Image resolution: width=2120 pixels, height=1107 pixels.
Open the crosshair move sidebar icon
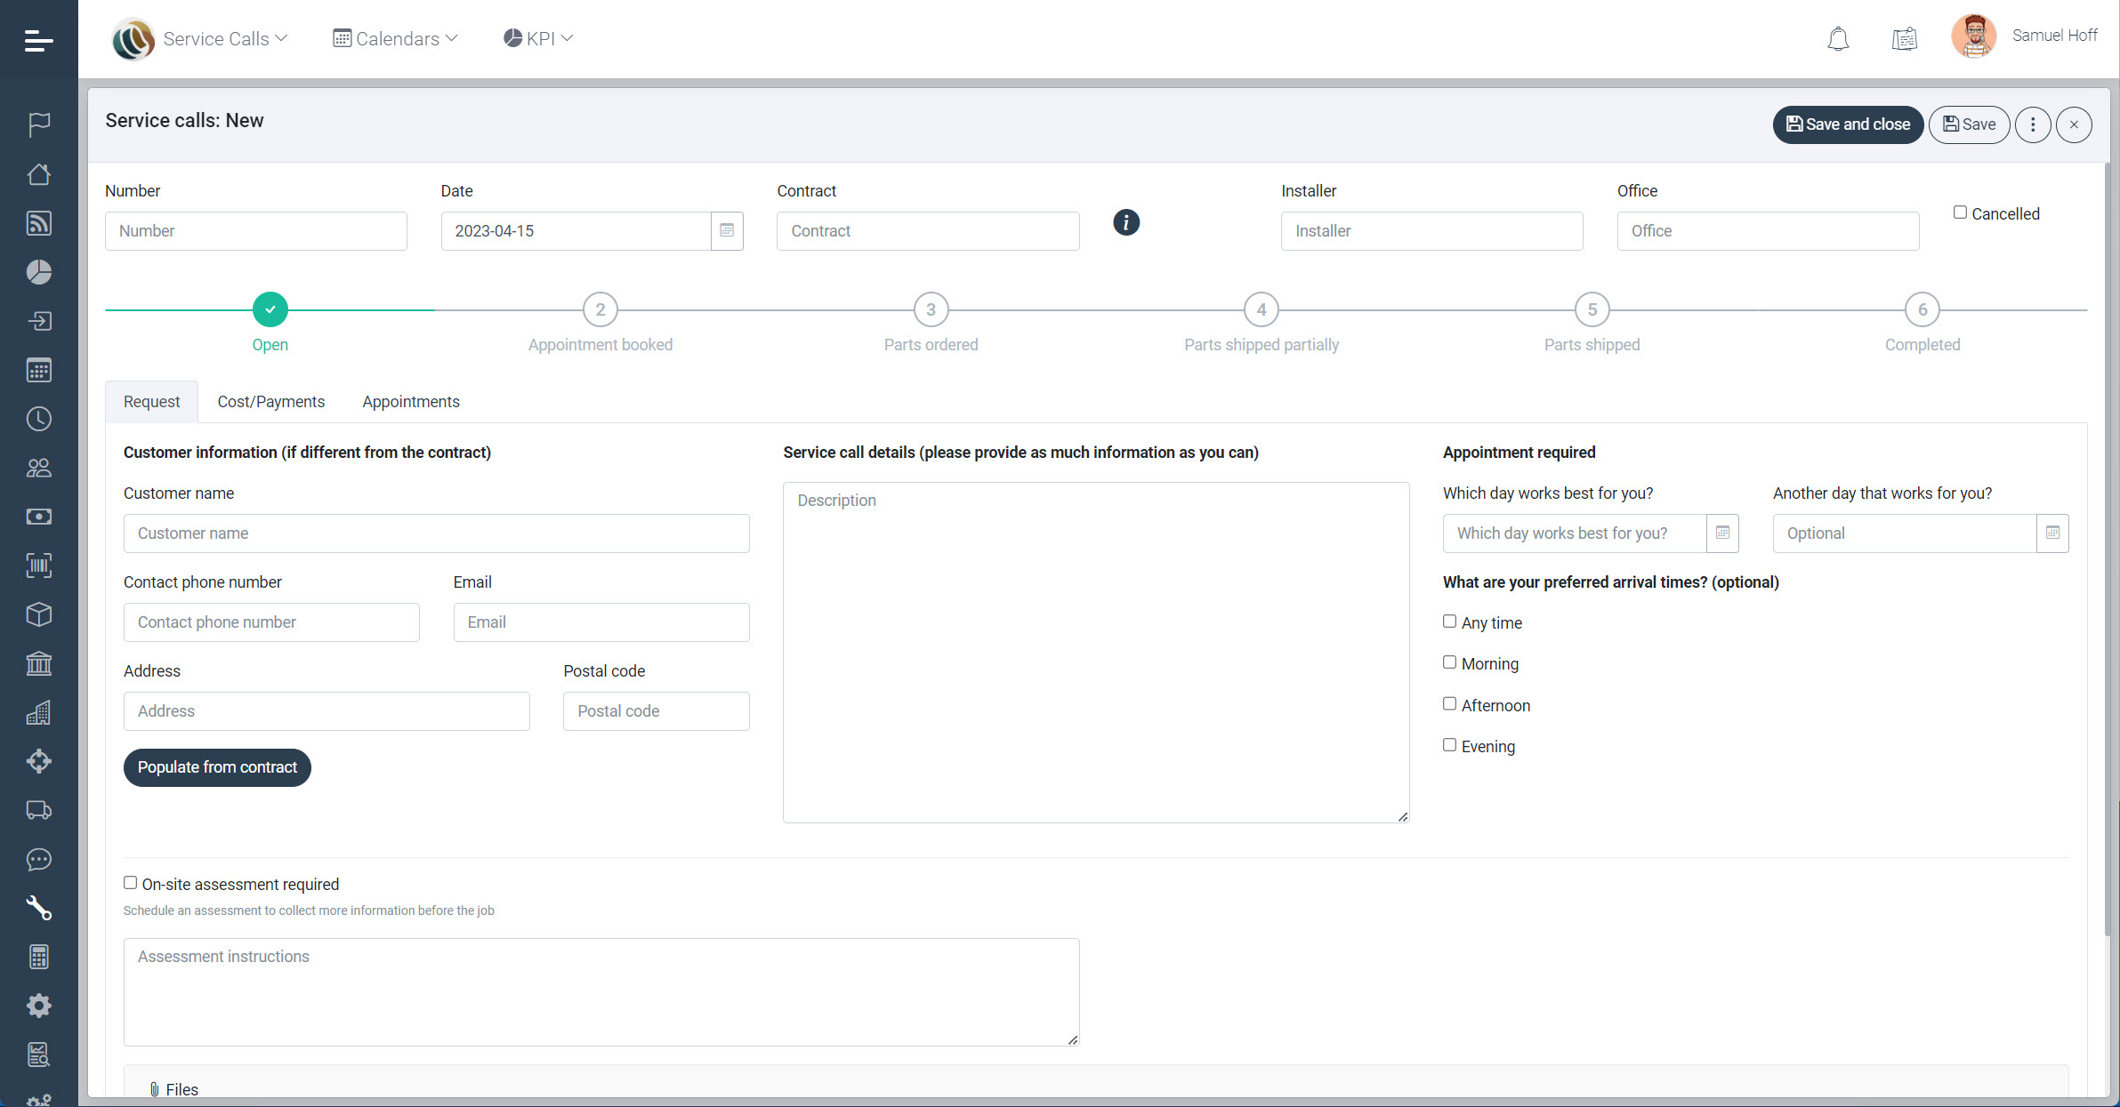pos(38,761)
